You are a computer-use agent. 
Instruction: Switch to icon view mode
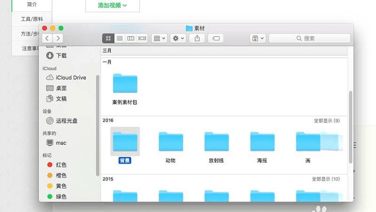pyautogui.click(x=108, y=38)
